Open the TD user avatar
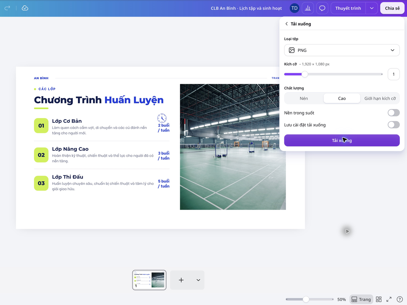This screenshot has height=305, width=407. coord(294,8)
